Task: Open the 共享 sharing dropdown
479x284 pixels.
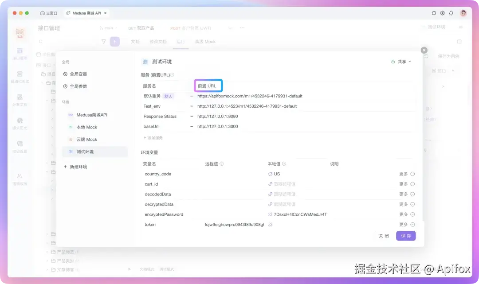Action: pos(401,62)
